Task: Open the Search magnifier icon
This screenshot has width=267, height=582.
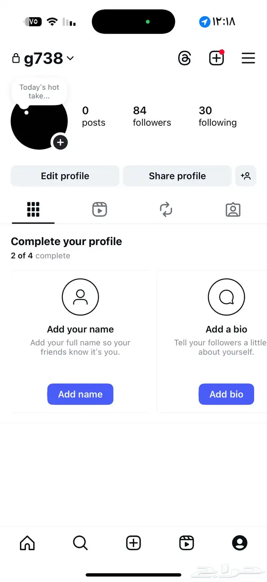Action: tap(80, 543)
